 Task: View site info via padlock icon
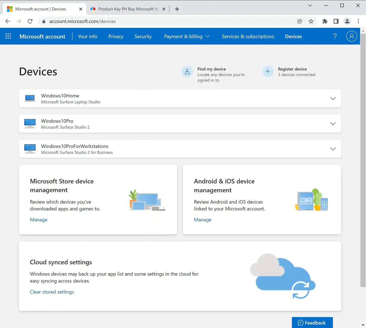(x=44, y=21)
